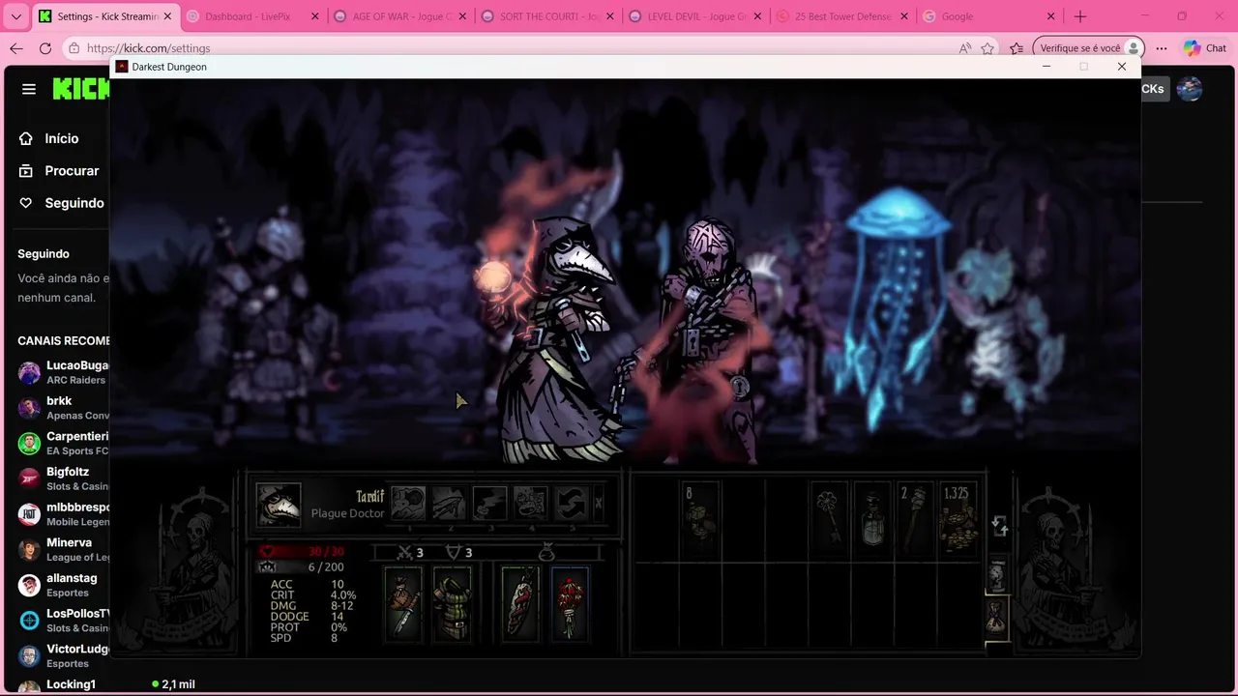Viewport: 1238px width, 696px height.
Task: Select the food stack of 8 in inventory
Action: pos(700,517)
